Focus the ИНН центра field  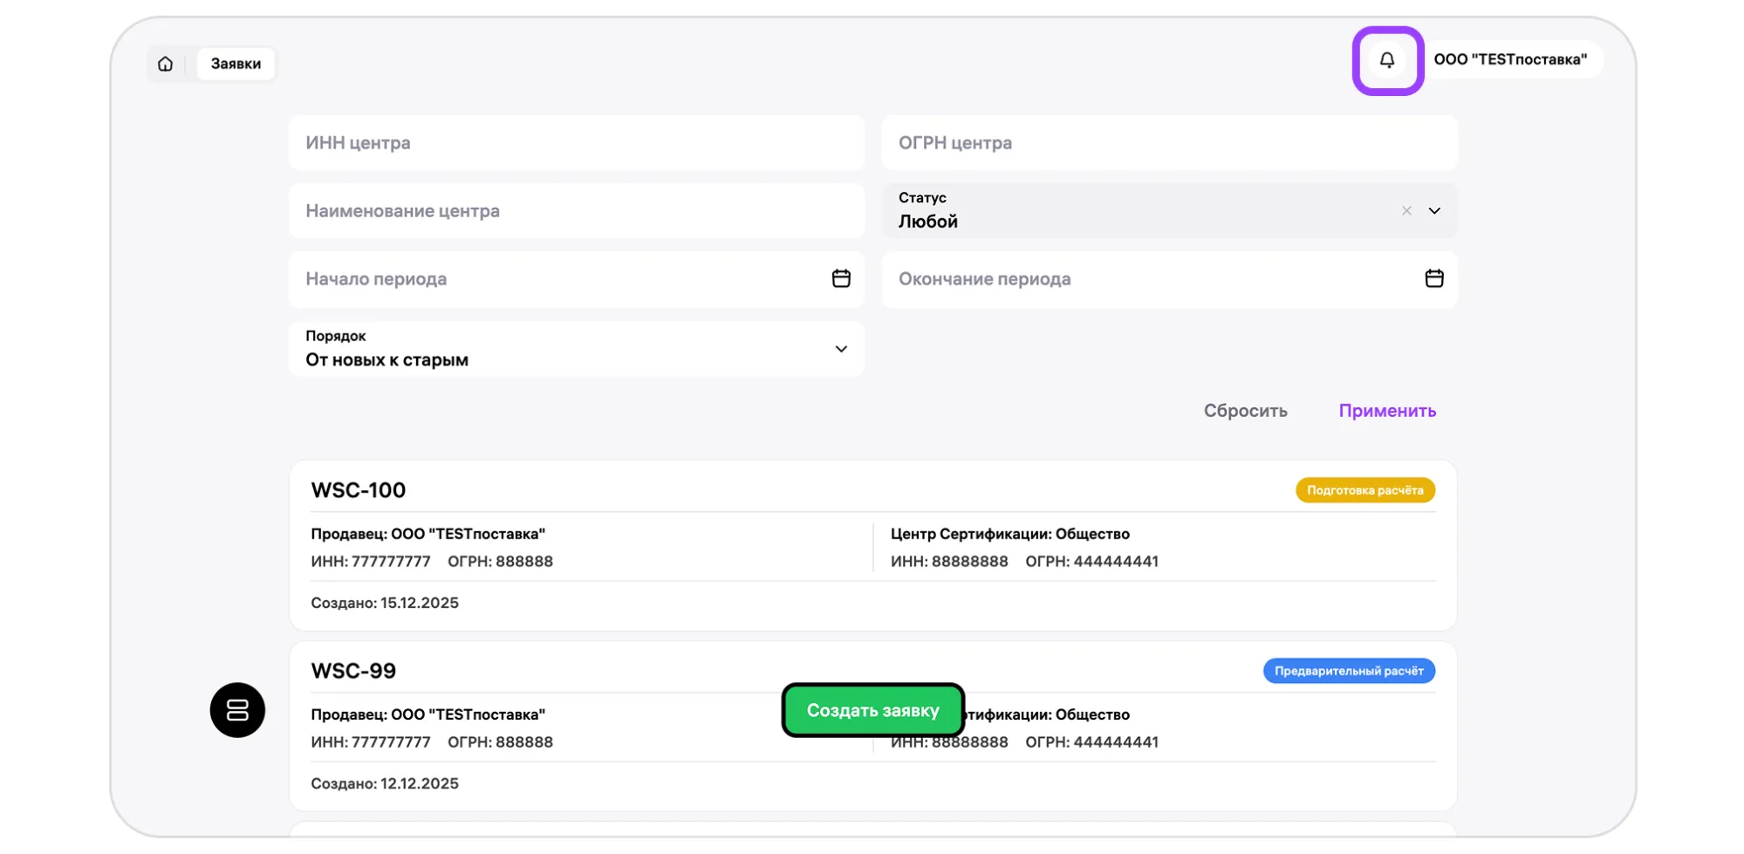(576, 143)
